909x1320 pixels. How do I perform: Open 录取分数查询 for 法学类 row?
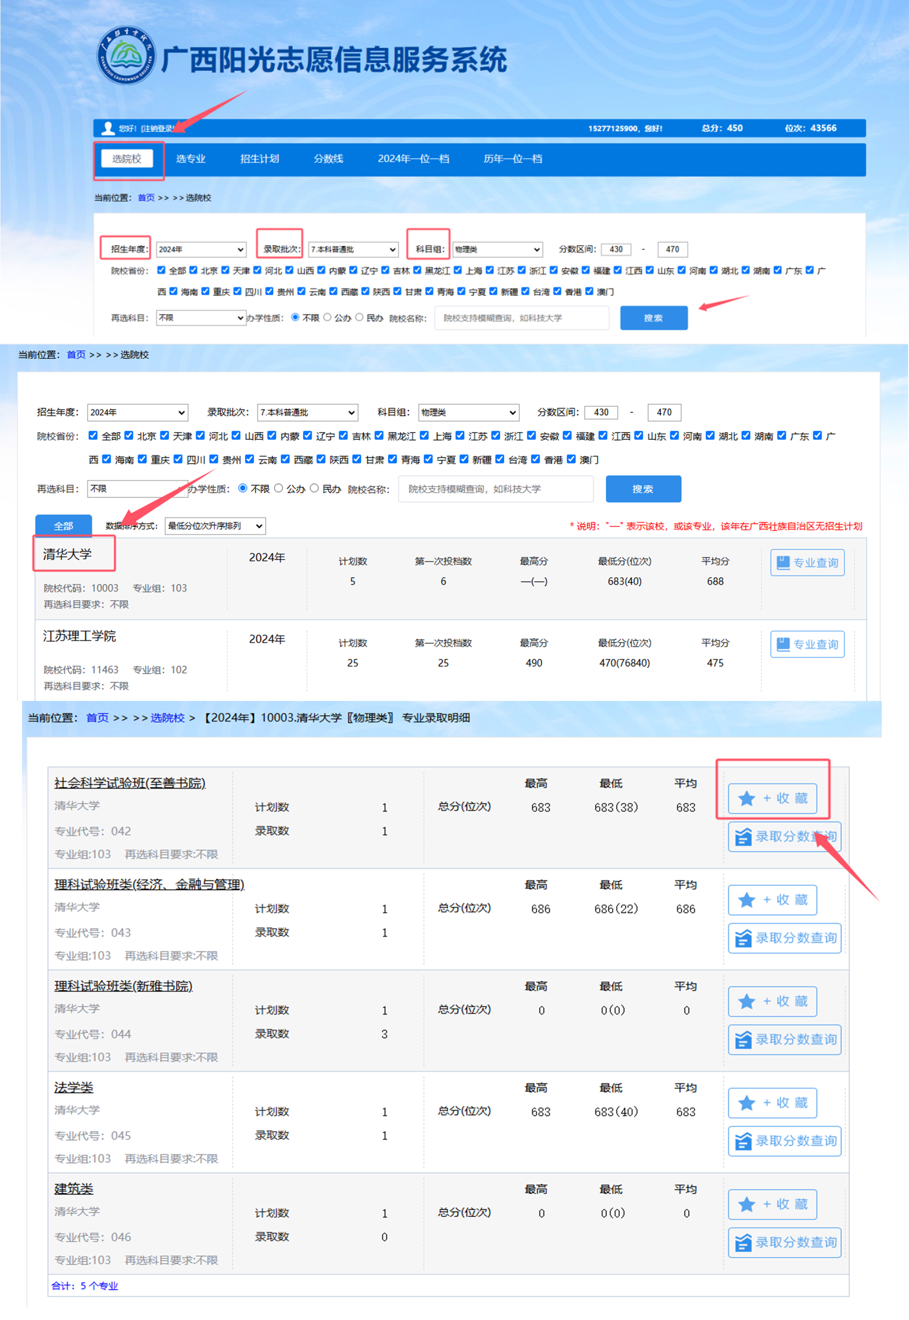(x=785, y=1140)
